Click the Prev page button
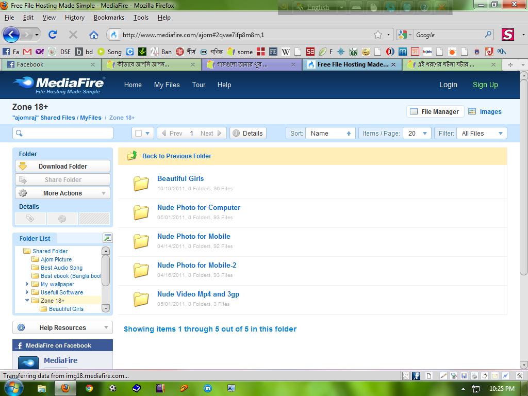 (172, 133)
